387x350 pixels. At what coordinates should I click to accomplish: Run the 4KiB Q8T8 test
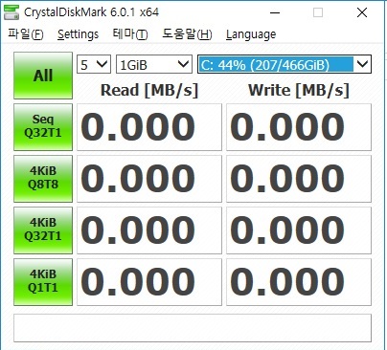click(x=43, y=179)
